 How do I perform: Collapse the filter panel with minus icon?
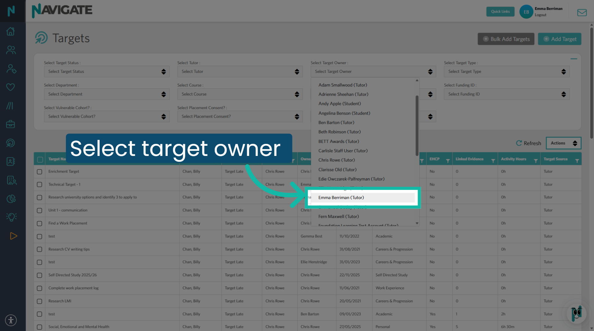574,59
